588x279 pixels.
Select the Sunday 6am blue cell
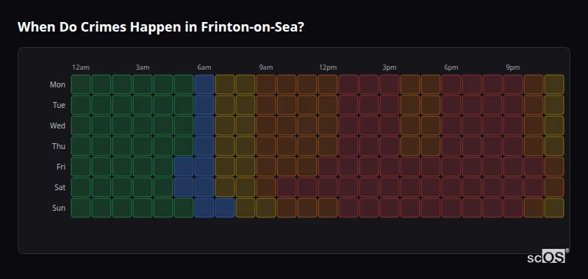pyautogui.click(x=204, y=208)
